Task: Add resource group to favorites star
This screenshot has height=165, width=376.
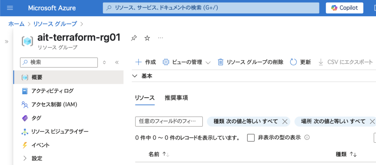Action: [x=147, y=38]
